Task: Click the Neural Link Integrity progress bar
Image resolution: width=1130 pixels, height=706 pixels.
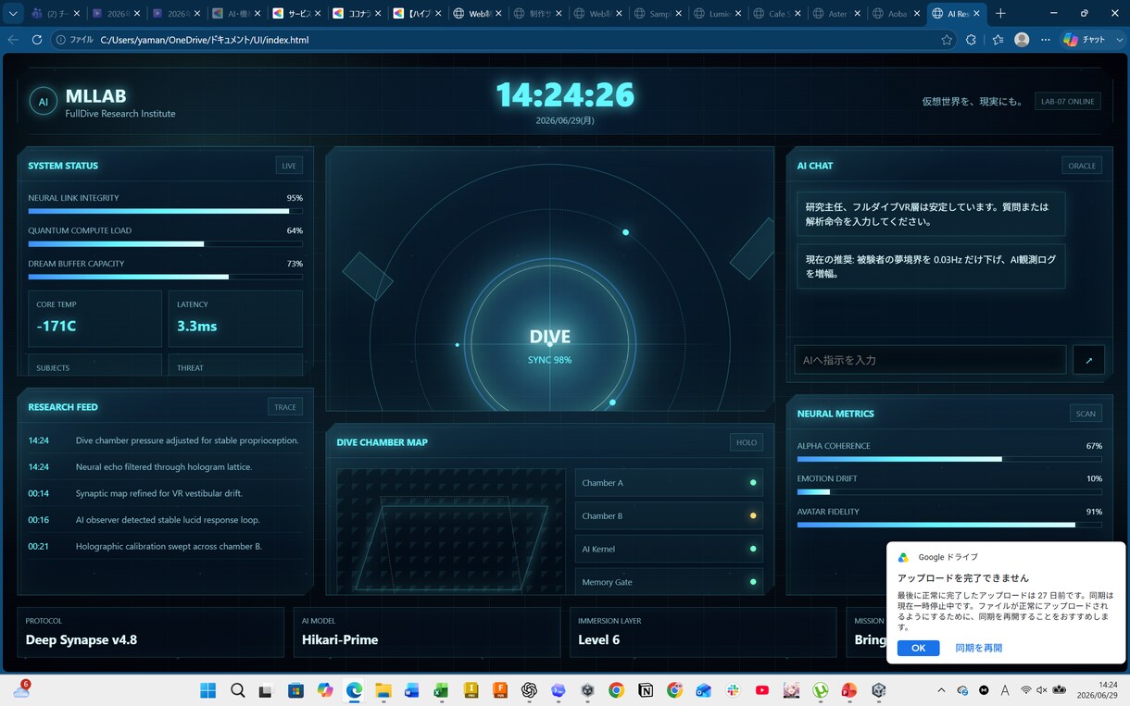Action: (166, 211)
